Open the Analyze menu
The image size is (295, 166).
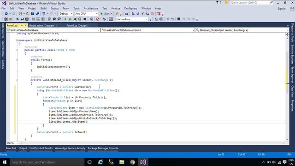[116, 8]
